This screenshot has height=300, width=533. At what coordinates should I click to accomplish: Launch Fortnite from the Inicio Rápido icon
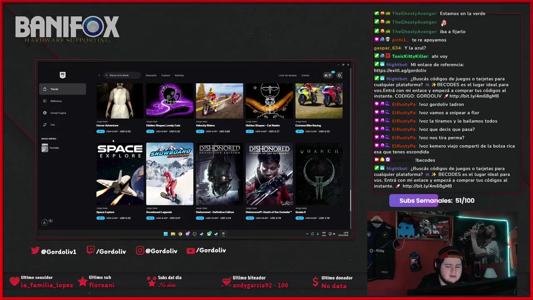click(45, 148)
